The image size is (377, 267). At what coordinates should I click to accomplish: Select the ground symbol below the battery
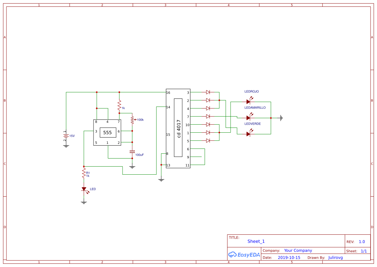66,145
